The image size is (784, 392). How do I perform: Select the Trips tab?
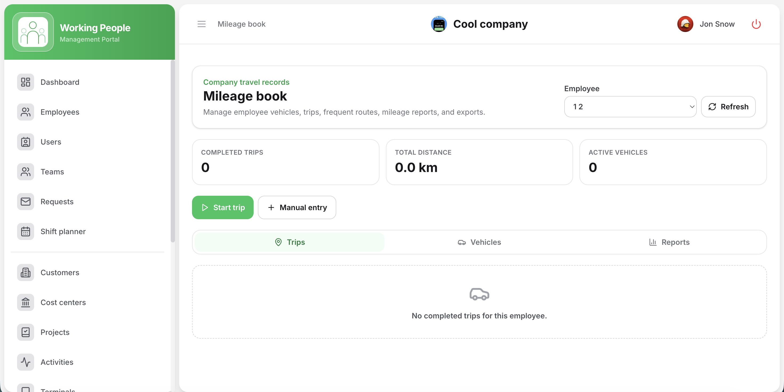tap(289, 242)
